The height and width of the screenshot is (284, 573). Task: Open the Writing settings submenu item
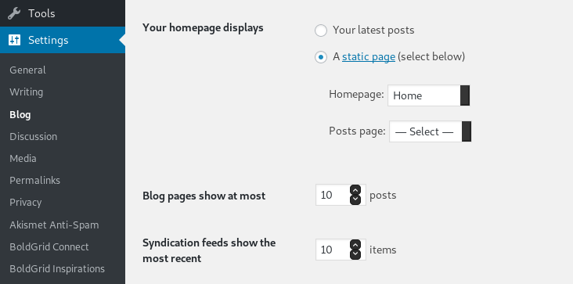tap(27, 92)
